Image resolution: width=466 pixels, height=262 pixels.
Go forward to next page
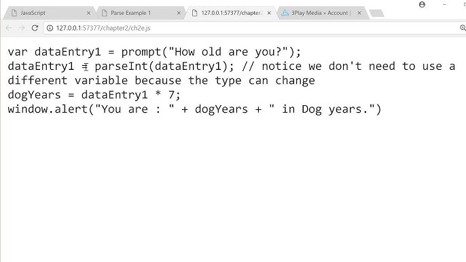point(22,28)
